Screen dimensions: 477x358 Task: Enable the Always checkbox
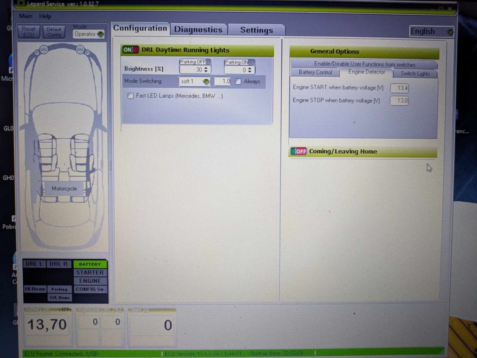238,81
